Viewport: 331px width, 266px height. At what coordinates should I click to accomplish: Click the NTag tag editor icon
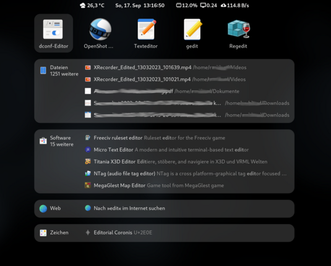(88, 173)
